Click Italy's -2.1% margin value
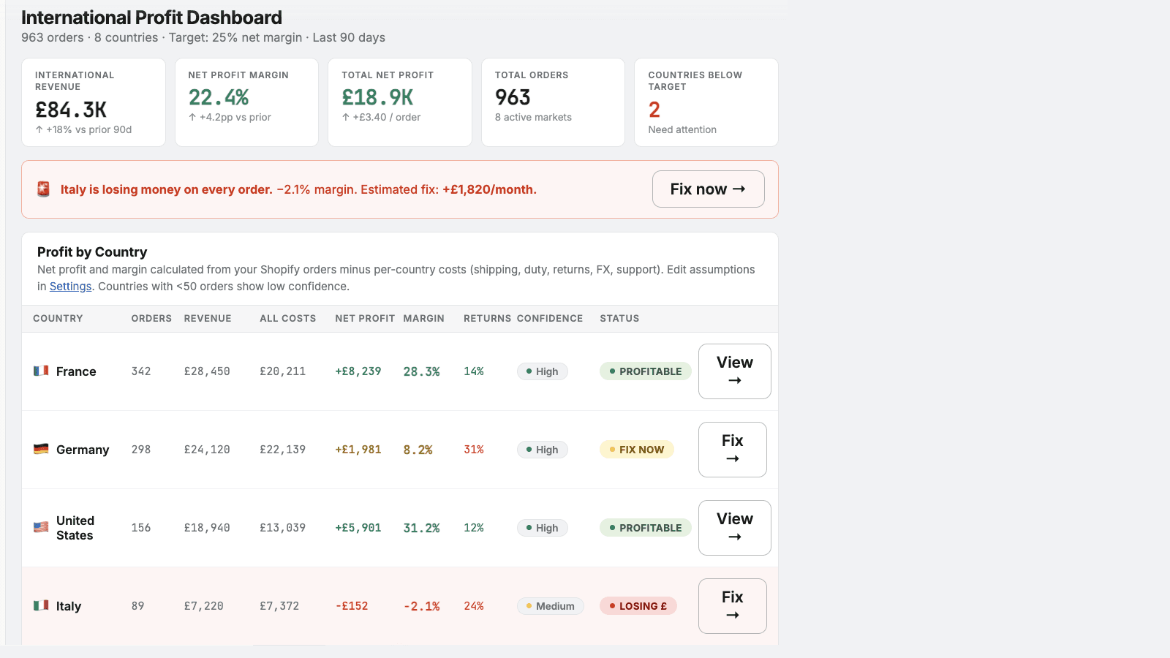 422,606
